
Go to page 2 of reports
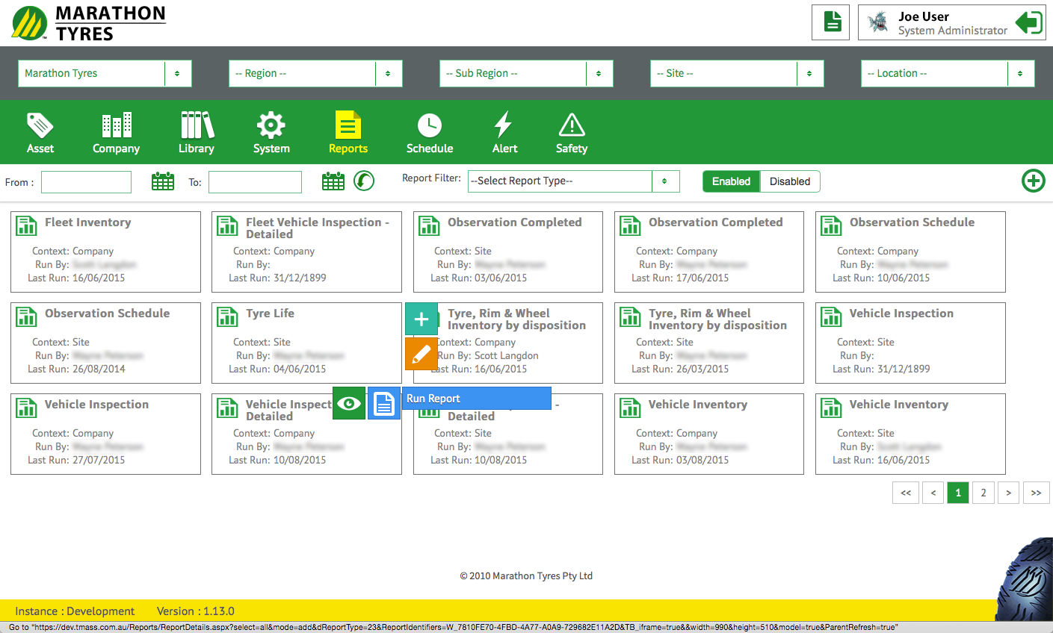click(983, 493)
